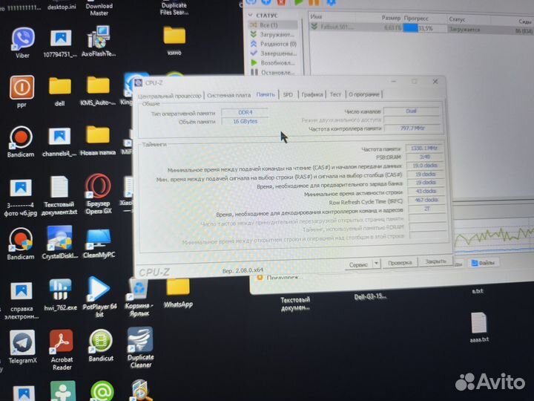The image size is (534, 401).
Task: Open the SPD tab in CPU-Z
Action: [288, 94]
